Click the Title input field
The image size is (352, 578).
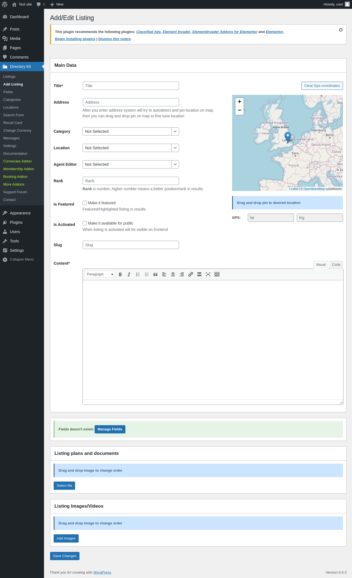[131, 86]
